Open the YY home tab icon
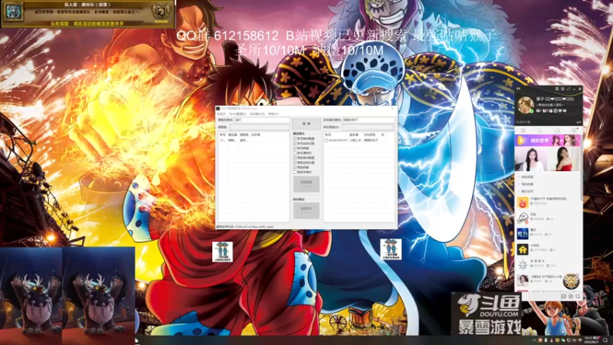Viewport: 613px width, 345px height. coord(523,130)
